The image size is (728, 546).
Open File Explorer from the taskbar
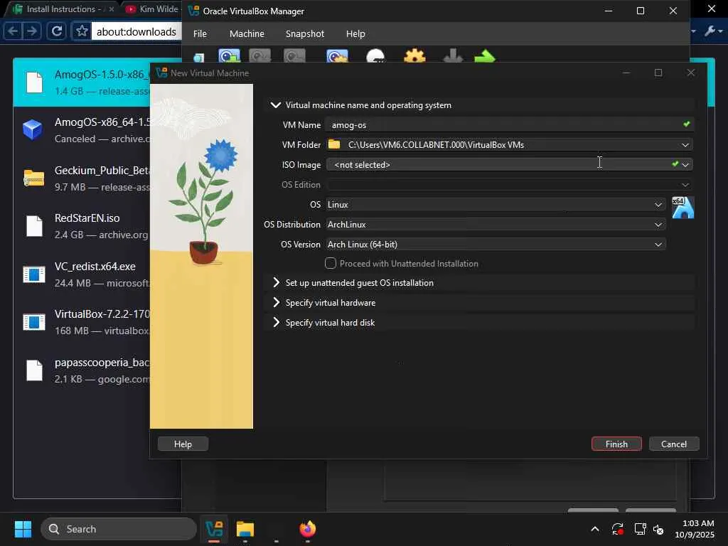[245, 529]
